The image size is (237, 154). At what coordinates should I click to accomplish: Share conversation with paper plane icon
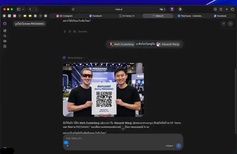[223, 24]
